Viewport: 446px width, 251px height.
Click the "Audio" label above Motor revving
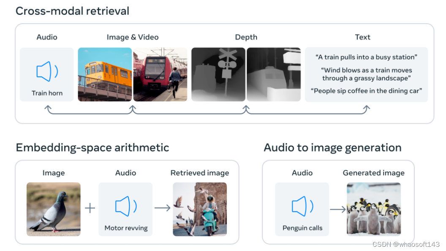click(126, 173)
